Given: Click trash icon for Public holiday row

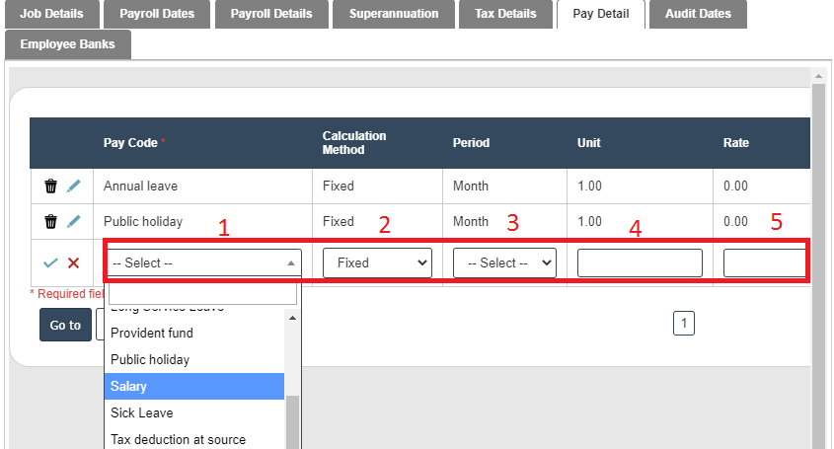Looking at the screenshot, I should click(x=51, y=221).
